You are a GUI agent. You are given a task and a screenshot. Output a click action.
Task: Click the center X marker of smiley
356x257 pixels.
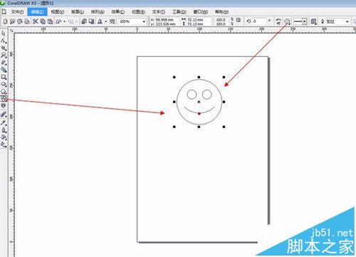click(x=199, y=102)
